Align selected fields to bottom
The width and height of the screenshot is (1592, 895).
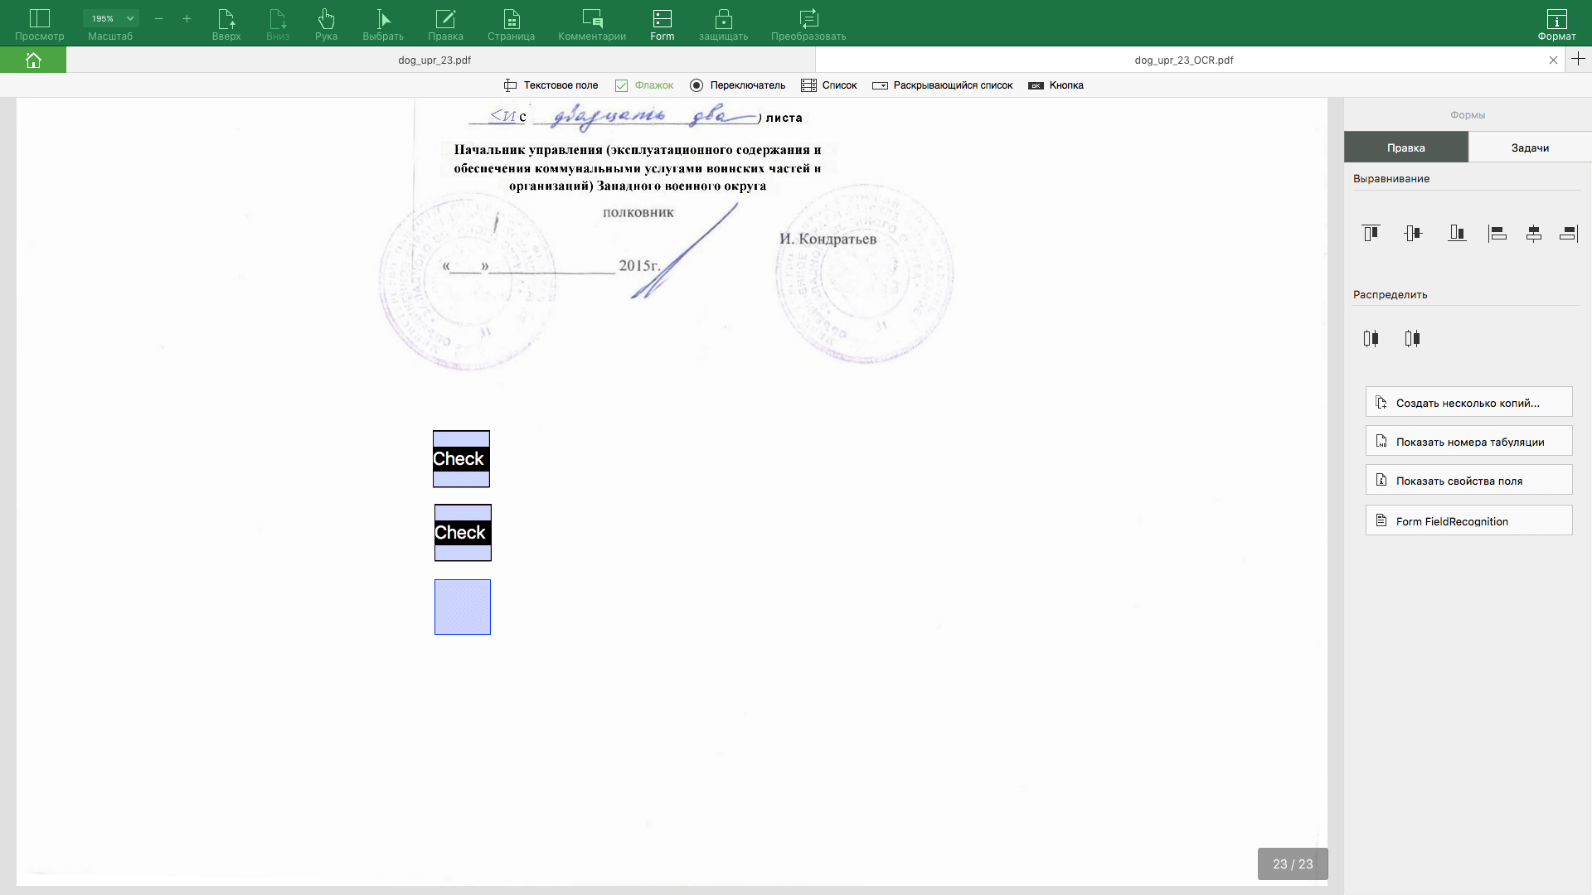pos(1457,234)
